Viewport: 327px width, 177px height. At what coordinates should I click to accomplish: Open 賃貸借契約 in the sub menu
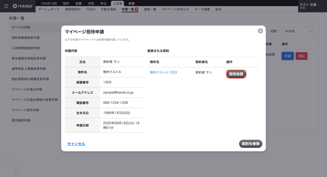pyautogui.click(x=73, y=9)
